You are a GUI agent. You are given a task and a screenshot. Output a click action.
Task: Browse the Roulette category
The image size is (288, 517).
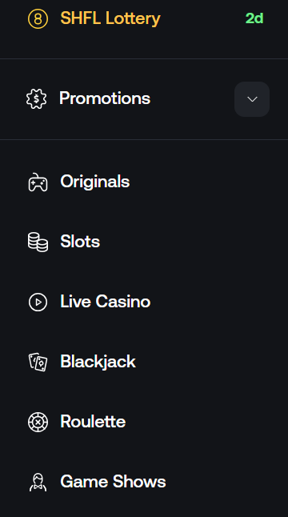[144, 422]
